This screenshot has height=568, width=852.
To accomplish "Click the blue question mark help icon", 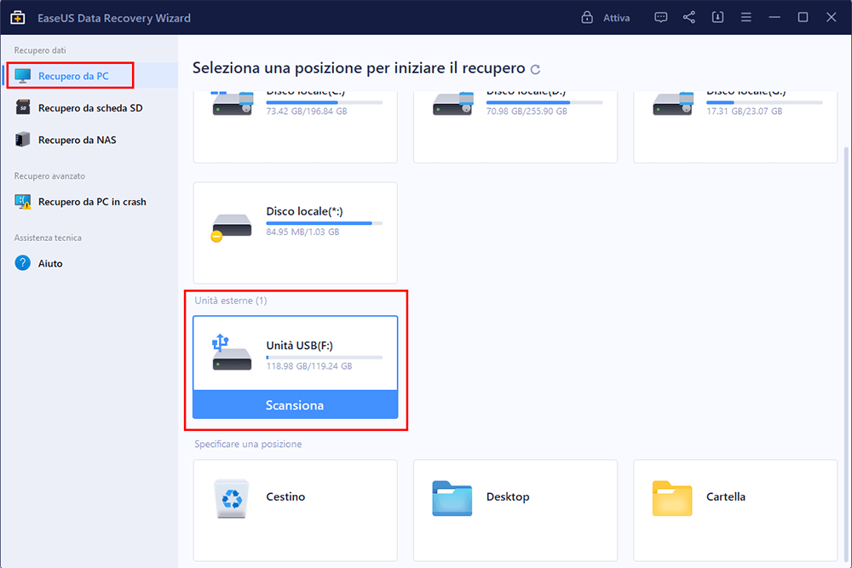I will [23, 263].
